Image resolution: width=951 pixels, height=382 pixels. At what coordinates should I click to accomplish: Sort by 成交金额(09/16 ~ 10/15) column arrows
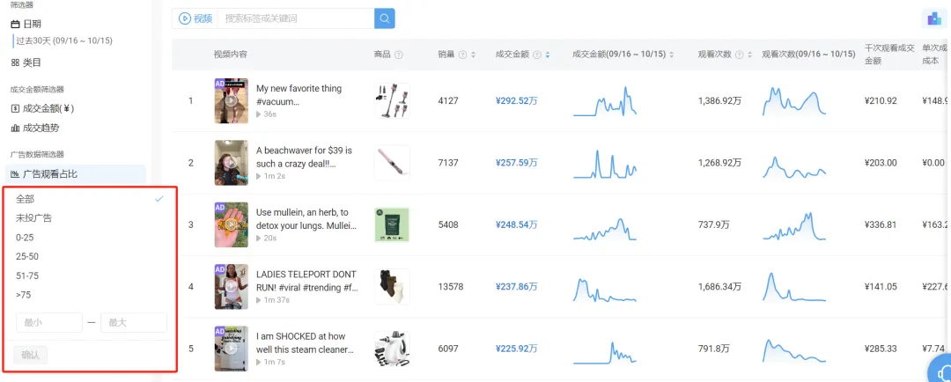tap(671, 55)
